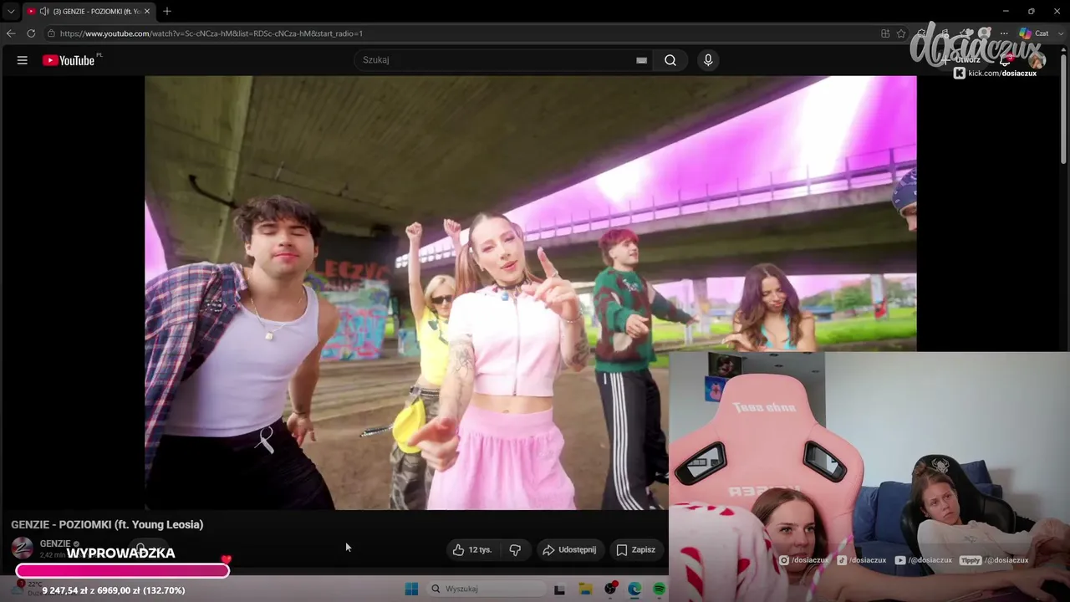1070x602 pixels.
Task: Go back with the browser back arrow
Action: 11,33
